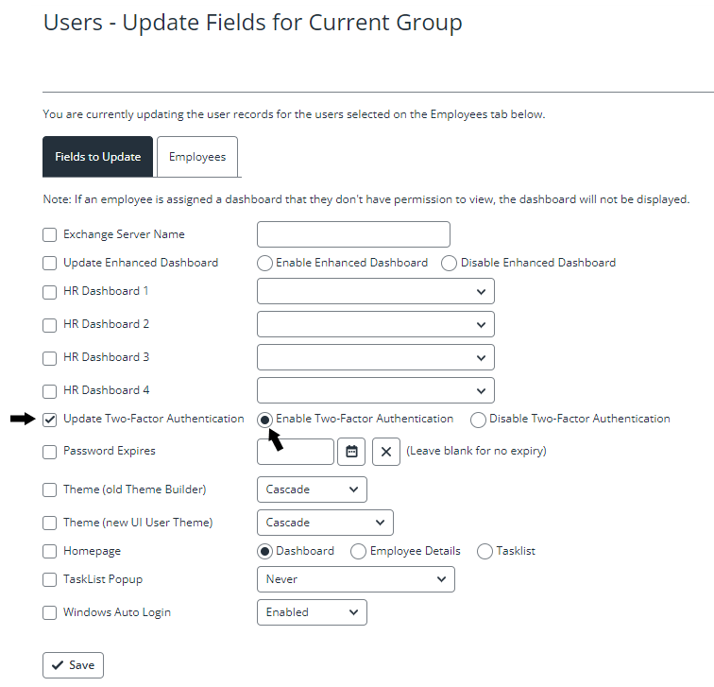Viewport: 714px width, 687px height.
Task: Select the Tasklist homepage radio
Action: (x=484, y=551)
